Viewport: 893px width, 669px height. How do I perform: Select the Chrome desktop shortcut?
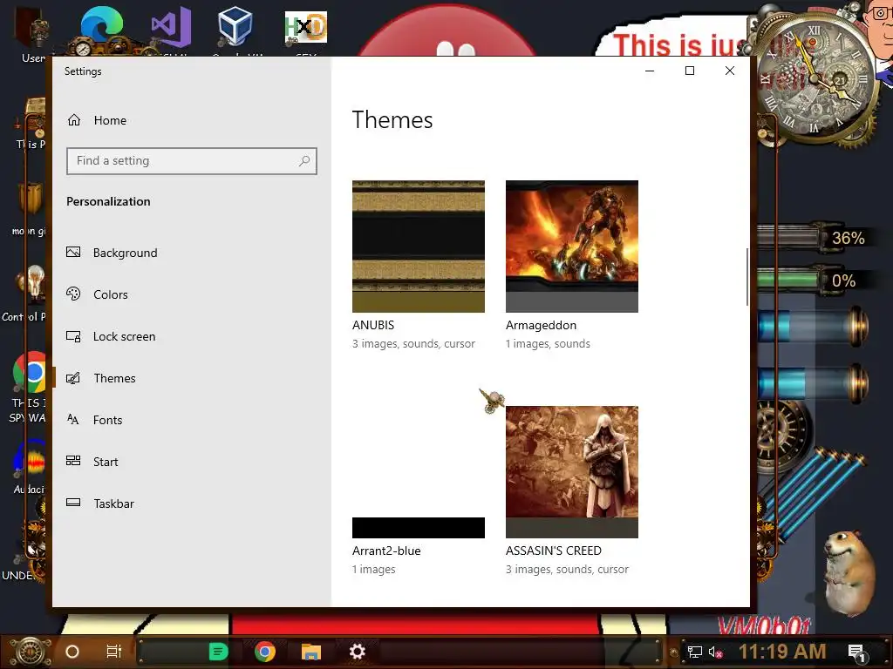pos(31,373)
